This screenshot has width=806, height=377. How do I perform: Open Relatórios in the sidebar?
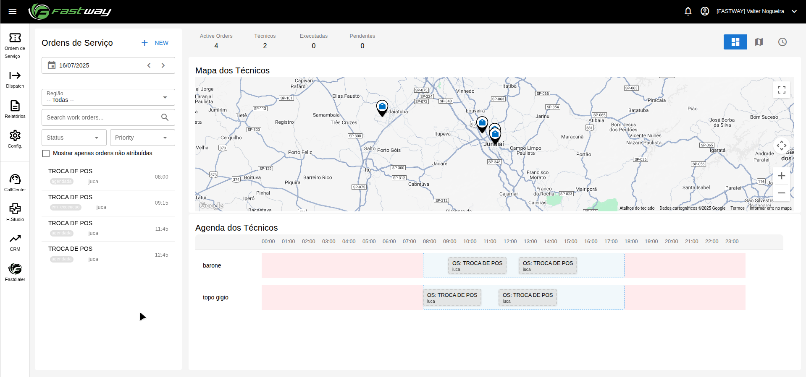tap(15, 109)
